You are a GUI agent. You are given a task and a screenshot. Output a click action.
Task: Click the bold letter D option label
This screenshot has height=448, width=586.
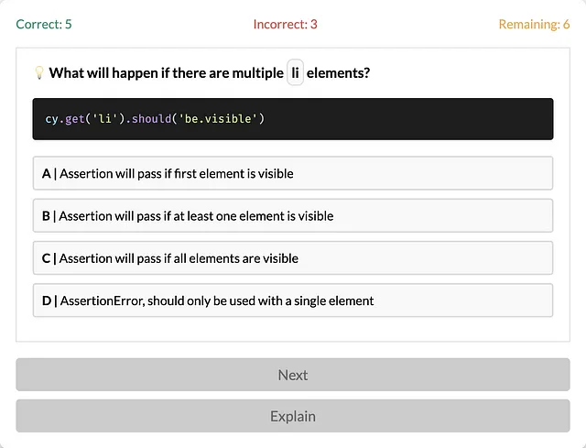pos(47,300)
